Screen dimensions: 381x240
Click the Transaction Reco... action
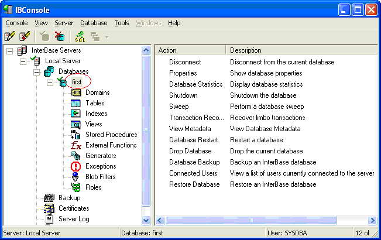tap(197, 118)
